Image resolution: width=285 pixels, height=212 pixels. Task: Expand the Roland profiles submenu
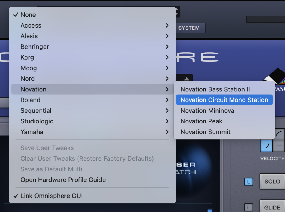pos(30,100)
